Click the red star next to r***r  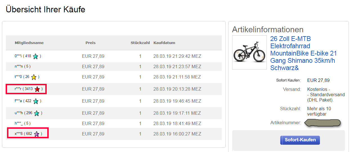pyautogui.click(x=37, y=89)
